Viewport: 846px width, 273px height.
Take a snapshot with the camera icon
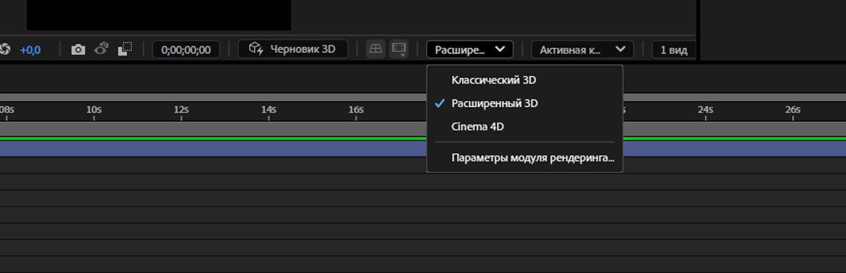[78, 49]
